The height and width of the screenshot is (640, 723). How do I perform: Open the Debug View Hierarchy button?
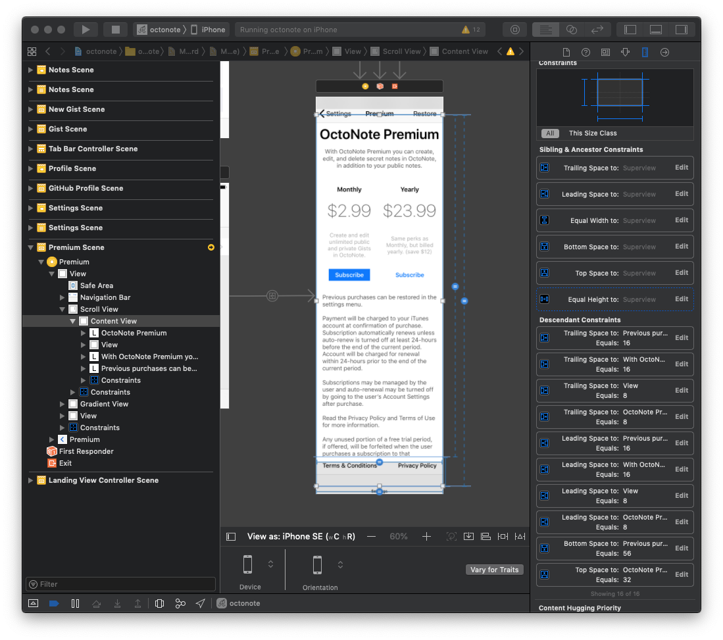[x=160, y=603]
